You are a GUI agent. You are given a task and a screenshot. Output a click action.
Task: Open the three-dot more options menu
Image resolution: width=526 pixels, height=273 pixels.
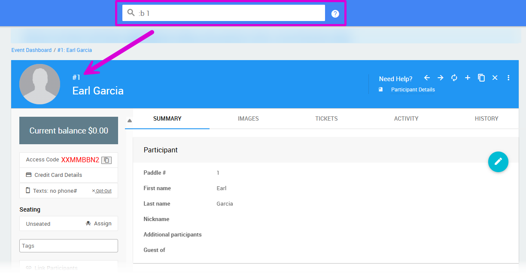(508, 78)
